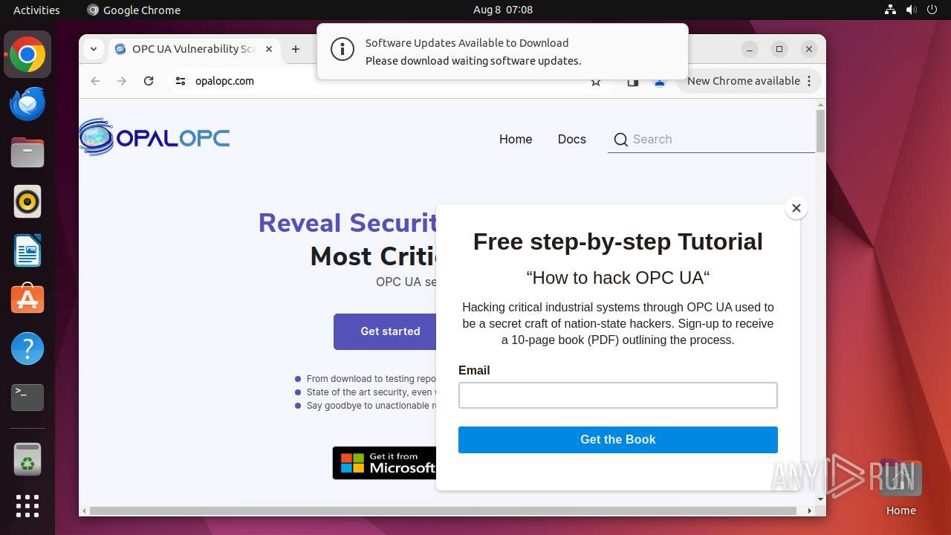Launch Terminal from the dock
Viewport: 951px width, 535px height.
click(x=27, y=398)
